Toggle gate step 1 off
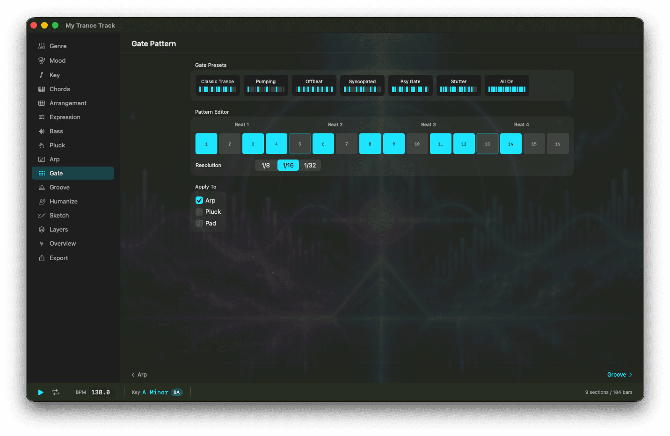 point(206,144)
